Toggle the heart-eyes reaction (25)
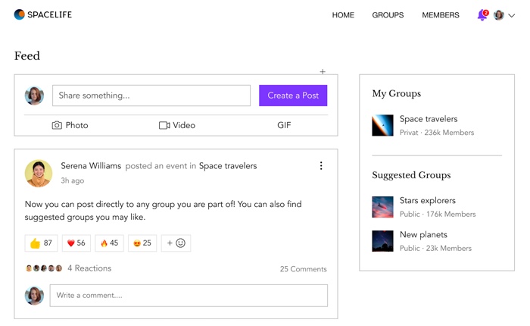The height and width of the screenshot is (326, 530). (x=142, y=243)
